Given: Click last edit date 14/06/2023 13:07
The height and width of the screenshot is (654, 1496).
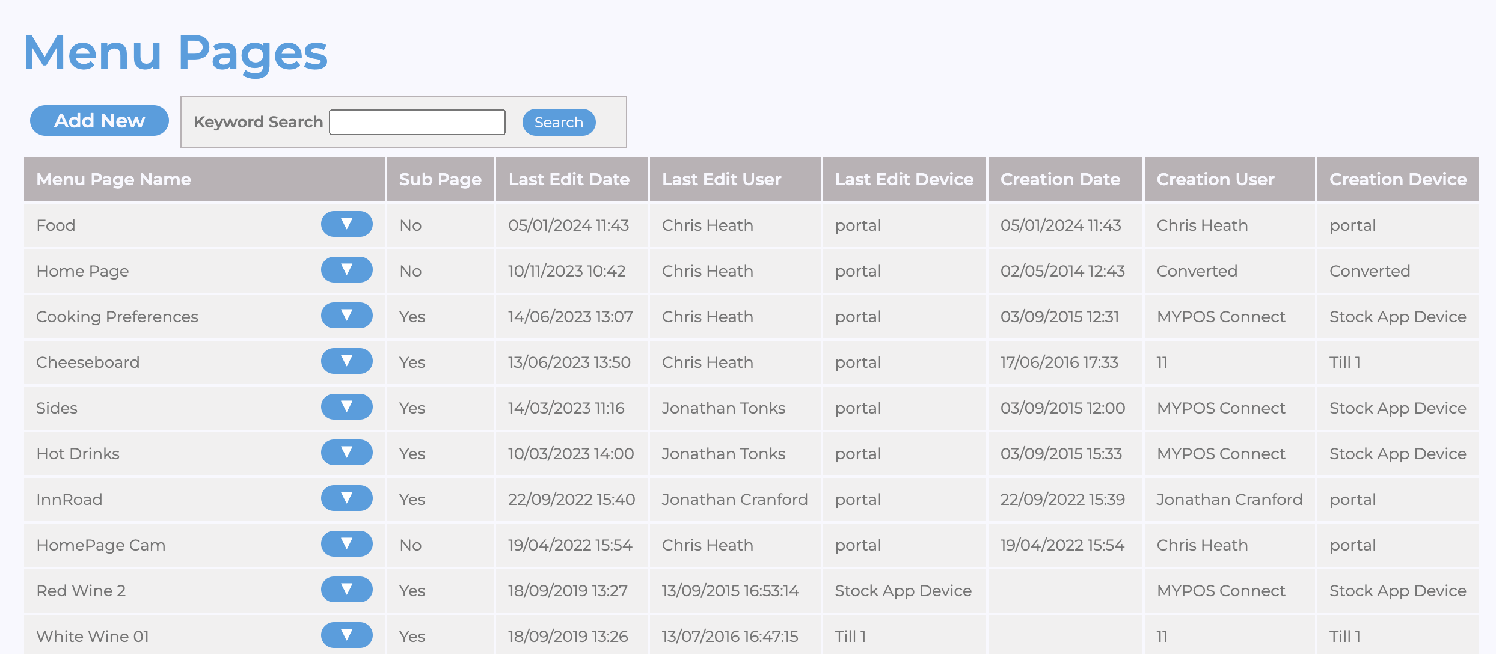Looking at the screenshot, I should (x=571, y=317).
